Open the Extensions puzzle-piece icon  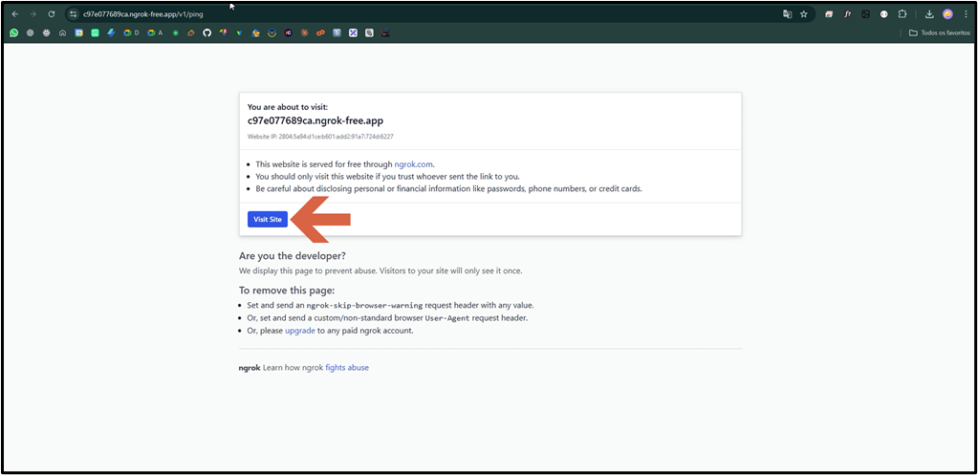click(902, 13)
